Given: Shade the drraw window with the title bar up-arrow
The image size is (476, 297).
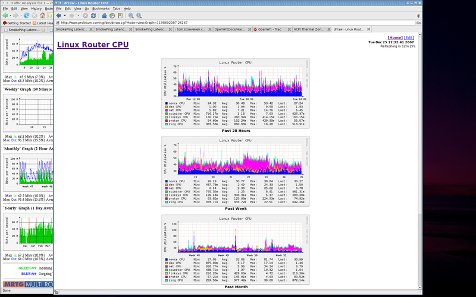Looking at the screenshot, I should click(x=408, y=3).
